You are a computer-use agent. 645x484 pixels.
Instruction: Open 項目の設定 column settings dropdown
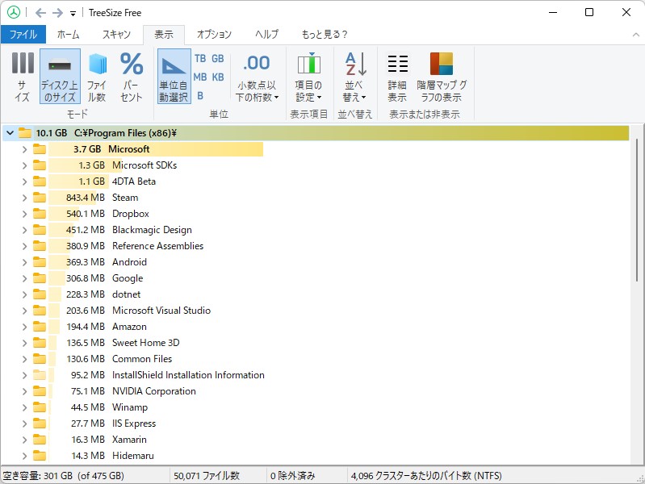(308, 77)
